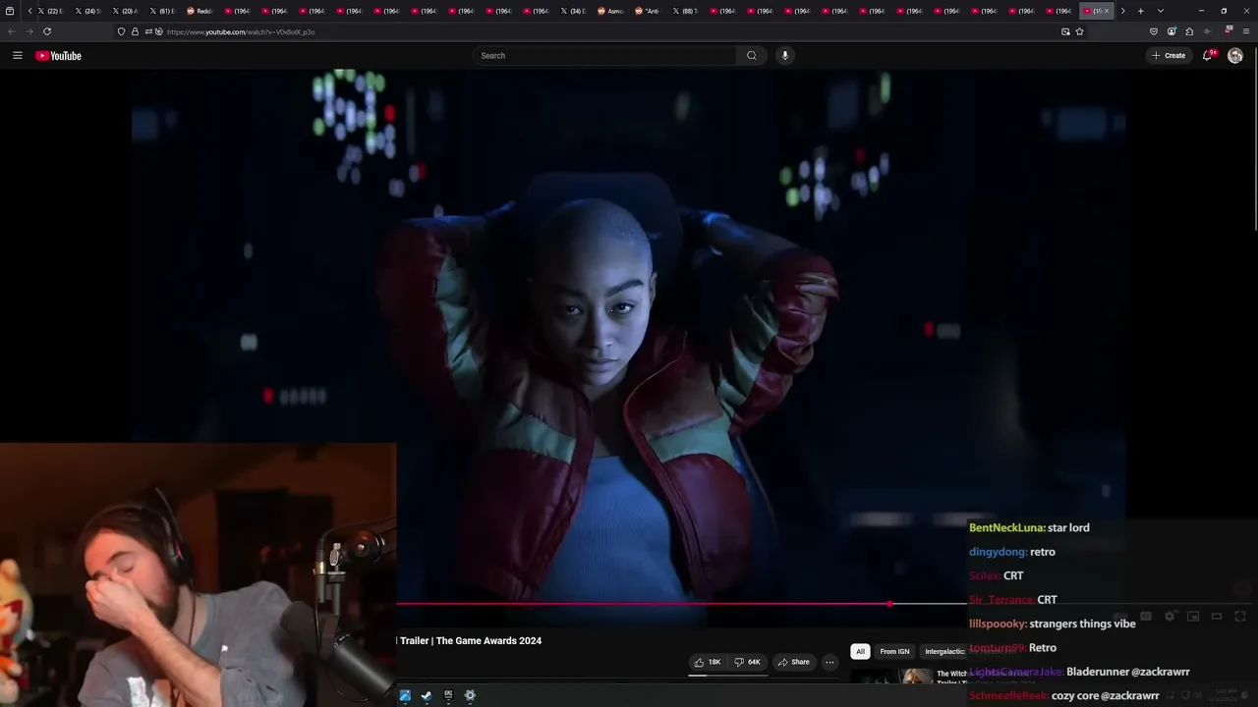1258x707 pixels.
Task: Open video player settings gear
Action: [x=1170, y=617]
